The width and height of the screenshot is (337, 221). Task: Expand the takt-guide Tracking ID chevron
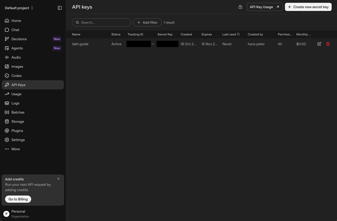[153, 44]
